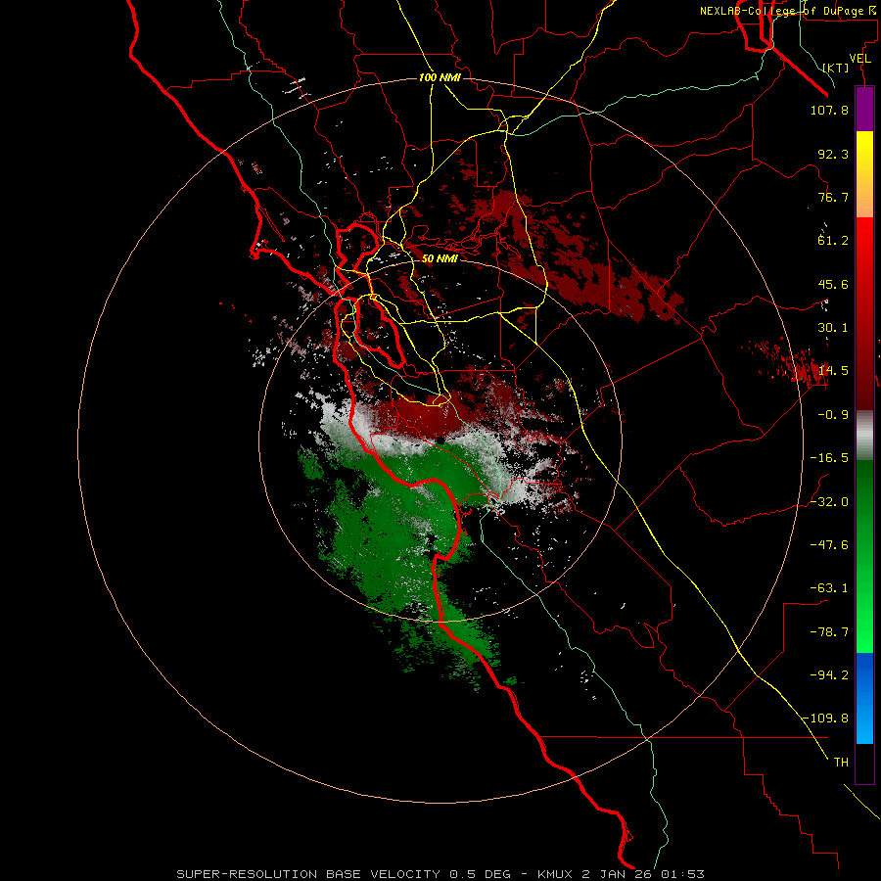This screenshot has width=881, height=881.
Task: Click the yellow segment of the color bar
Action: [x=864, y=174]
